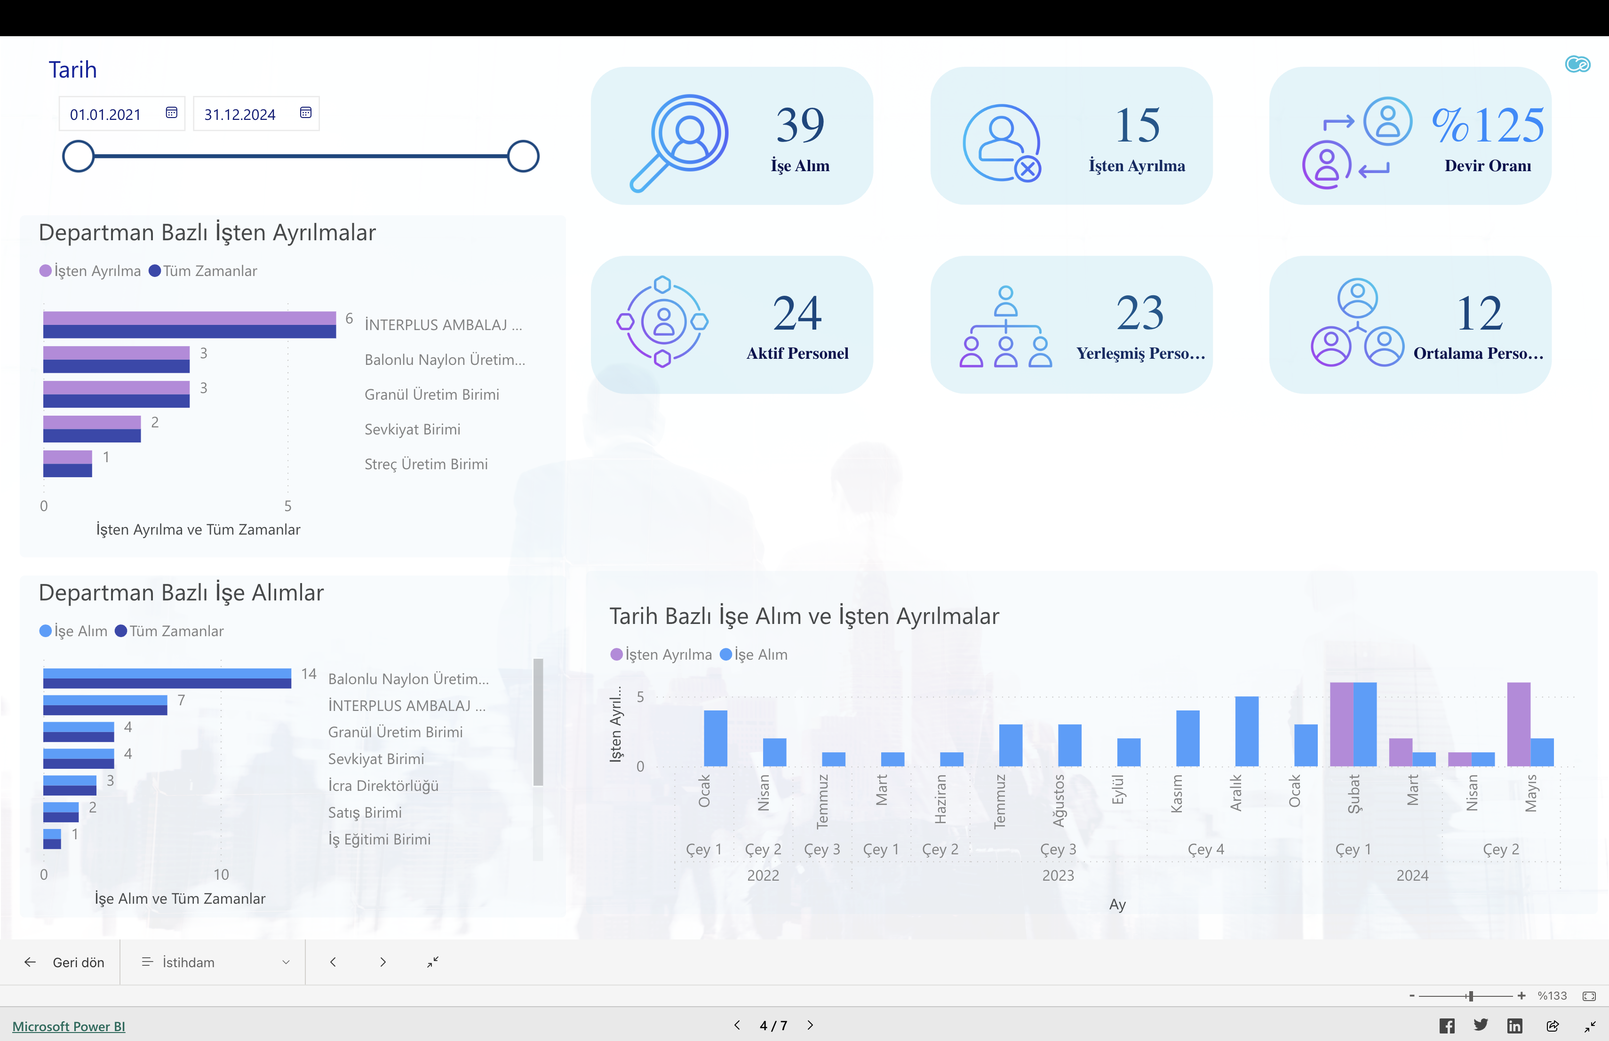Open the İstihdam page dropdown
The image size is (1609, 1041).
pos(286,962)
